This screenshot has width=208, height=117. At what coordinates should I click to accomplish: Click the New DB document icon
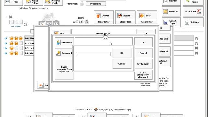[x=165, y=1]
